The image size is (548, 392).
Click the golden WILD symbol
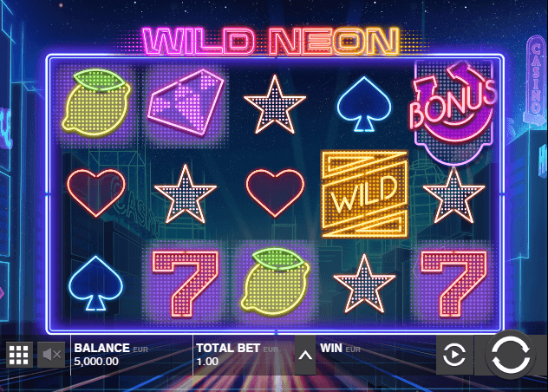click(x=364, y=194)
